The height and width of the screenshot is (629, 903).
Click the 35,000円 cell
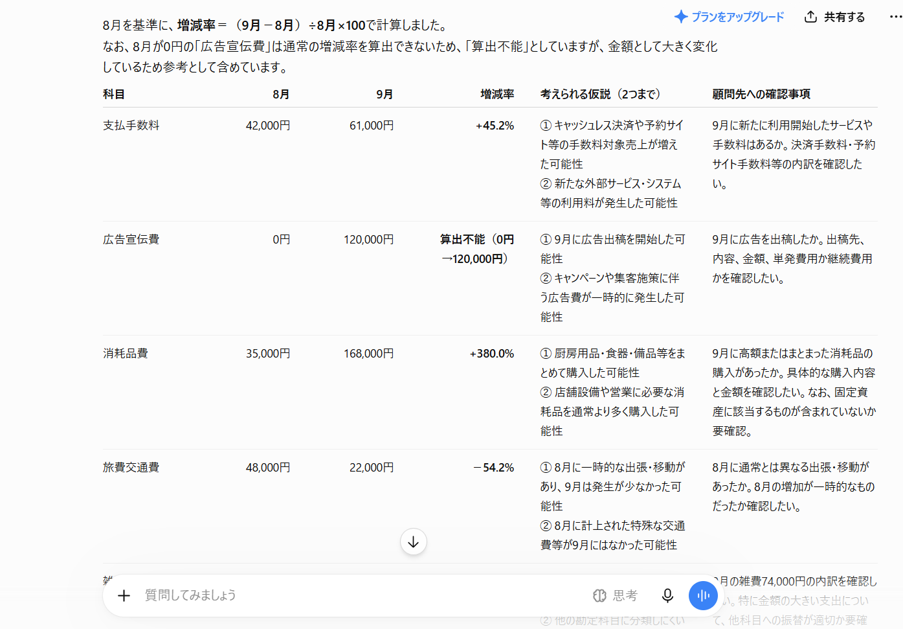point(268,353)
